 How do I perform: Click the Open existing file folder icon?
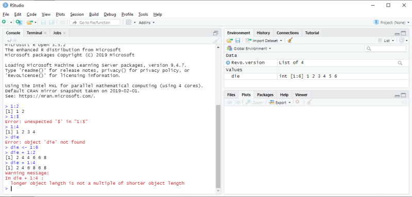(x=29, y=22)
